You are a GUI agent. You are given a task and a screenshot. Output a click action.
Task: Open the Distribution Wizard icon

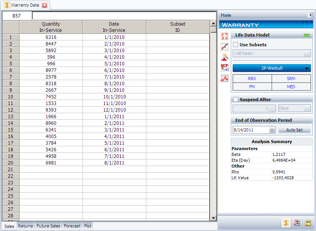[x=225, y=57]
